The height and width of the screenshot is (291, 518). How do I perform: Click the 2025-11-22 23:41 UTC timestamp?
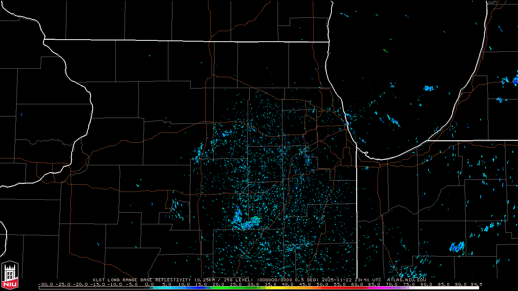tap(351, 280)
